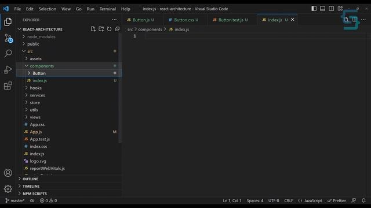This screenshot has width=371, height=208.
Task: Open editor more actions ellipsis
Action: (x=363, y=20)
